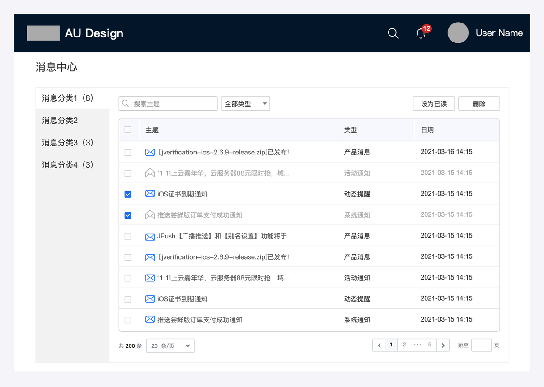Click the 设为已读 button
The image size is (544, 387).
pyautogui.click(x=434, y=103)
